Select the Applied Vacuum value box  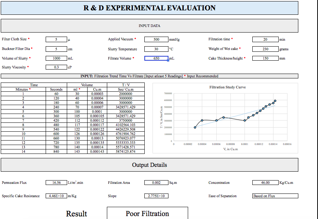[x=156, y=39]
